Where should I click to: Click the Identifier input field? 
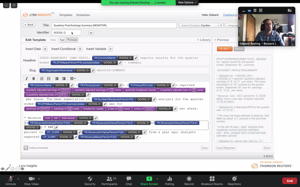66,32
